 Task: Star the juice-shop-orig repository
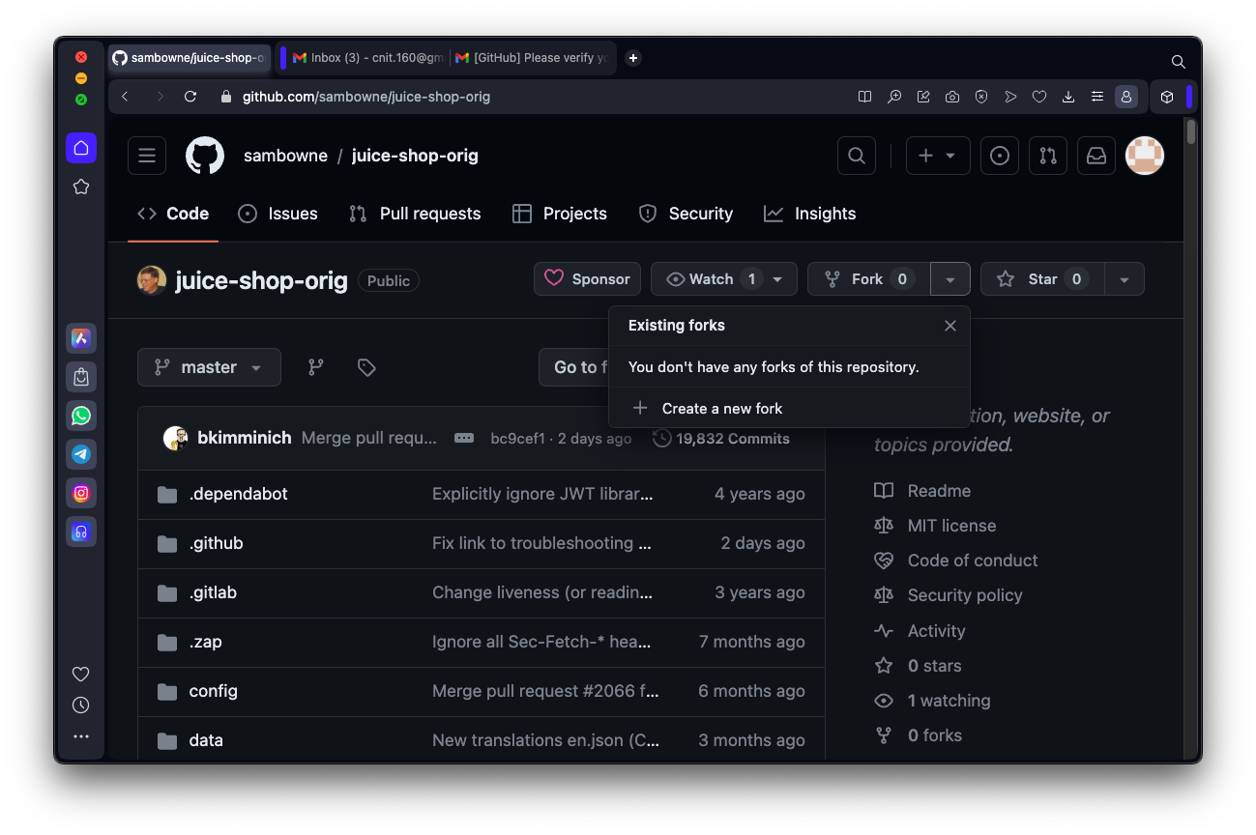[1042, 279]
